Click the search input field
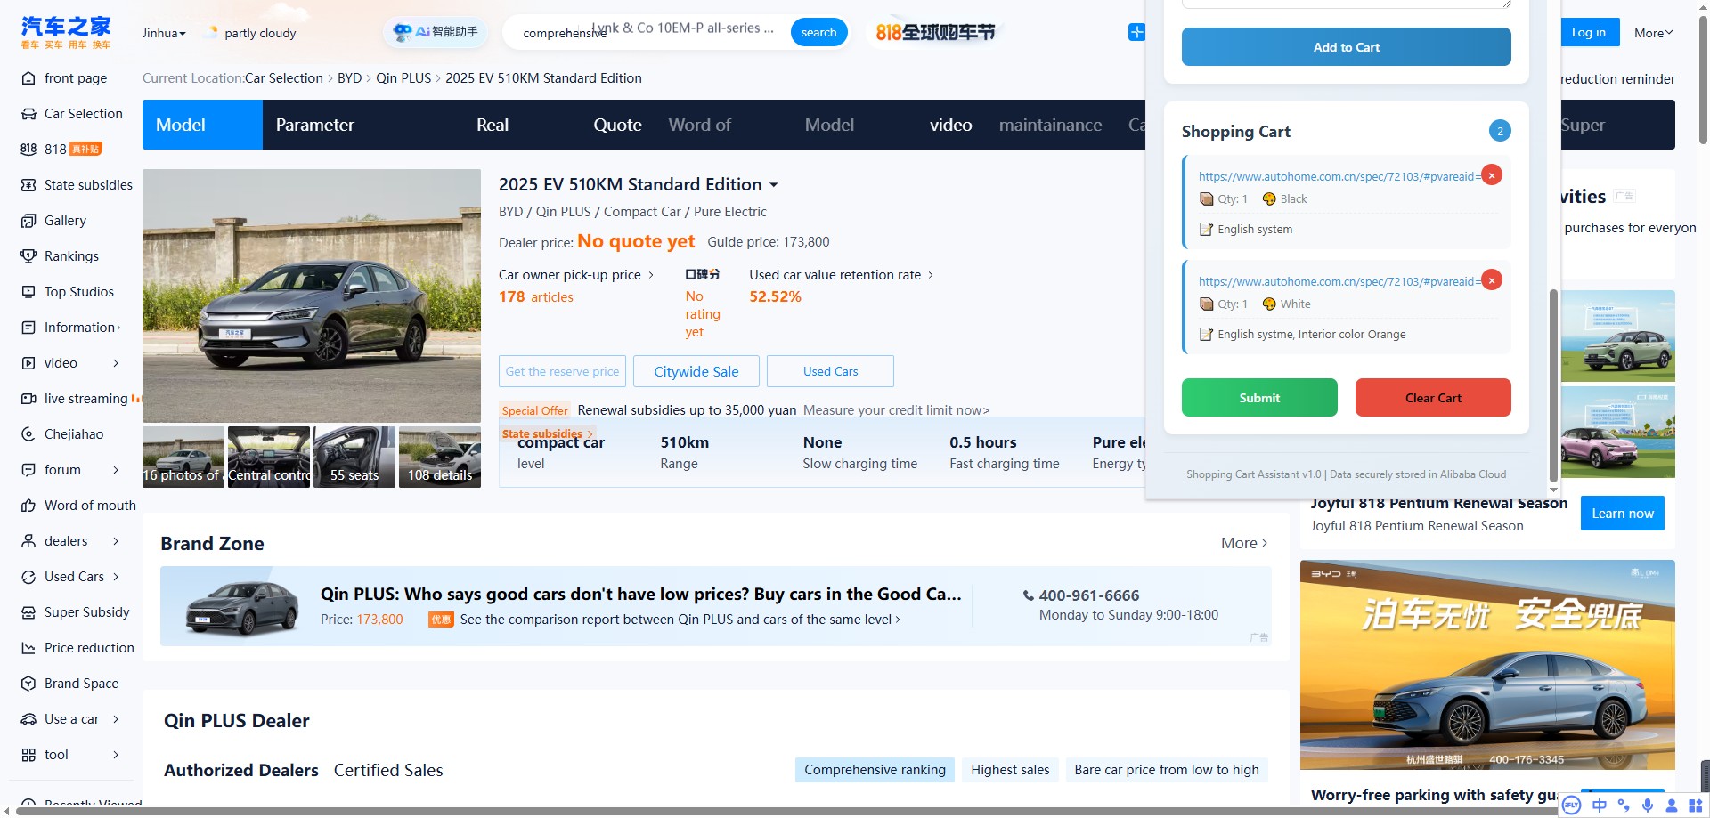Image resolution: width=1710 pixels, height=818 pixels. (648, 32)
